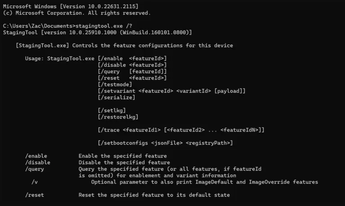Click the [/setvariant <featureId> <variantId> [payload]] line

pos(171,91)
